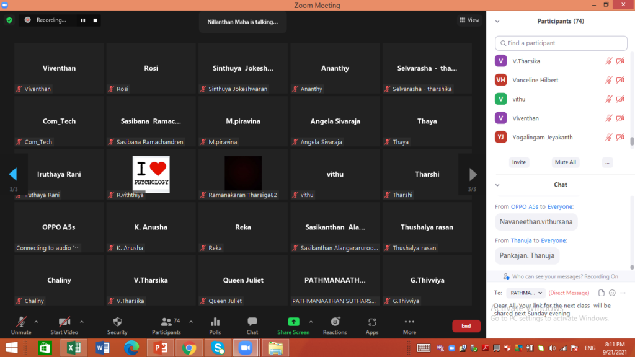Open the Security shield options

pos(117,322)
